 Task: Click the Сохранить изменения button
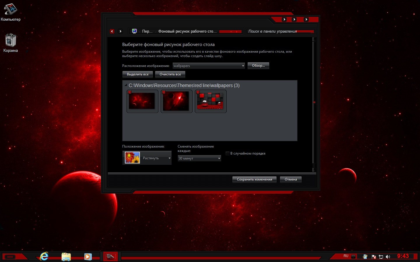click(x=254, y=179)
